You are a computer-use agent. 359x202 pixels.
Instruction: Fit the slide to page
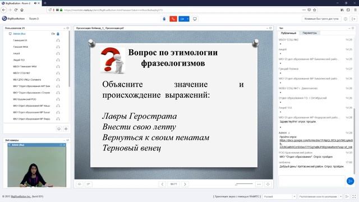(x=268, y=184)
